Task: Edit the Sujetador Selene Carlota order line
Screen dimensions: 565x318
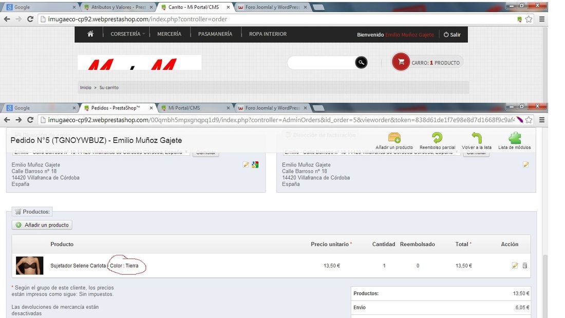Action: click(x=515, y=266)
